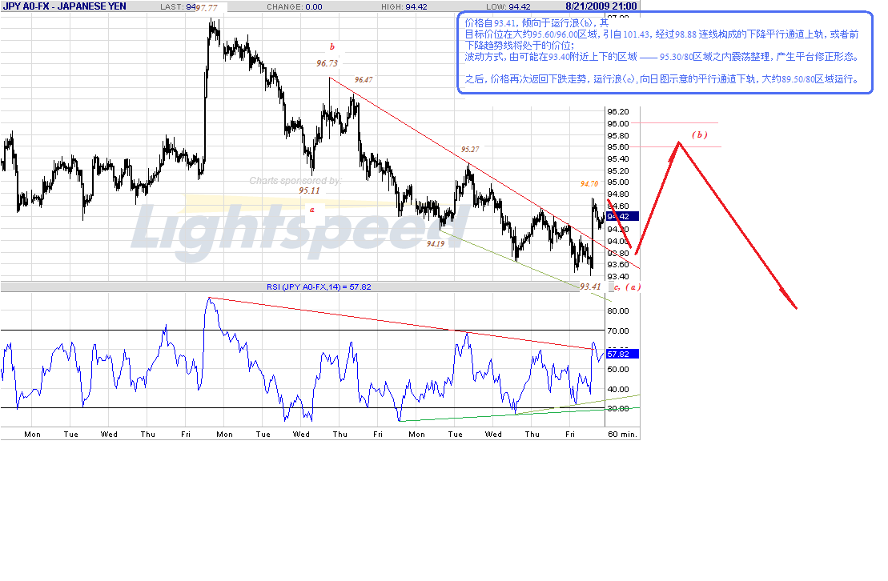Viewport: 888px width, 581px height.
Task: Select the LAST price field in header
Action: (178, 6)
